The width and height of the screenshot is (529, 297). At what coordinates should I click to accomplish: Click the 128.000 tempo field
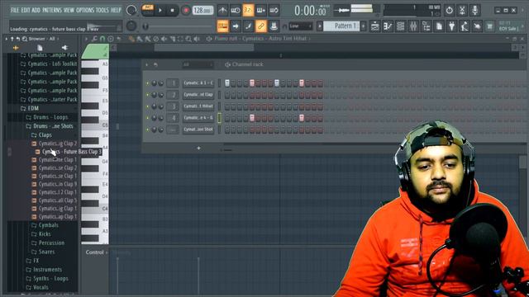click(x=203, y=11)
